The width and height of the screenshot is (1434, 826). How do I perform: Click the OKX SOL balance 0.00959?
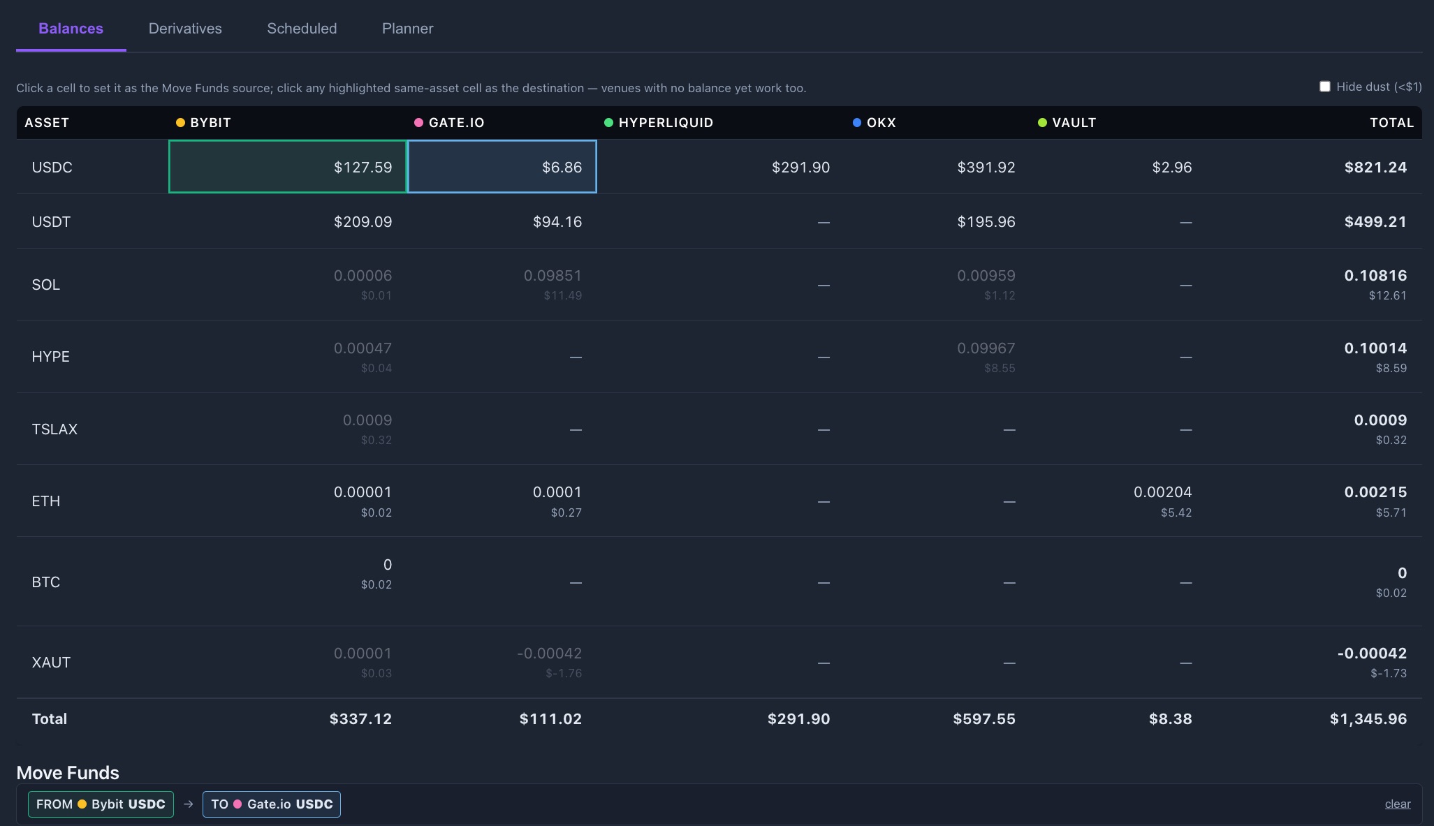(986, 276)
